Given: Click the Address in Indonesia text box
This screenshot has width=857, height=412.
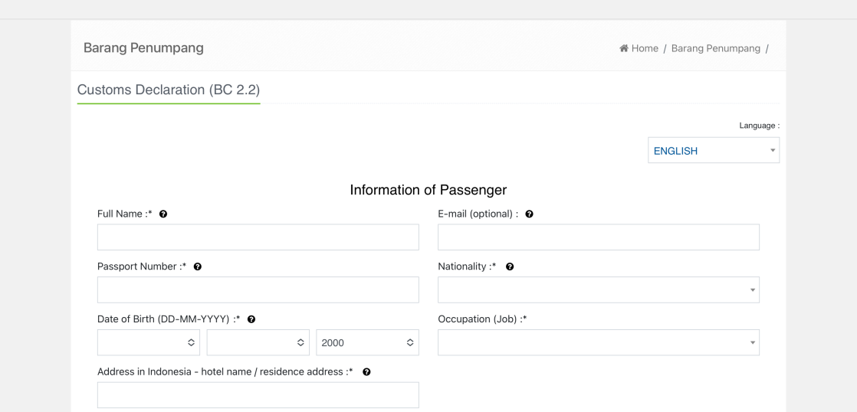Looking at the screenshot, I should (258, 395).
